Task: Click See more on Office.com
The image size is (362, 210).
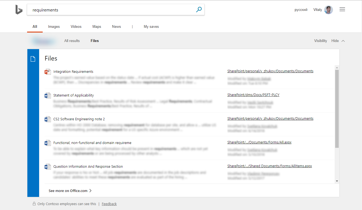Action: 68,191
